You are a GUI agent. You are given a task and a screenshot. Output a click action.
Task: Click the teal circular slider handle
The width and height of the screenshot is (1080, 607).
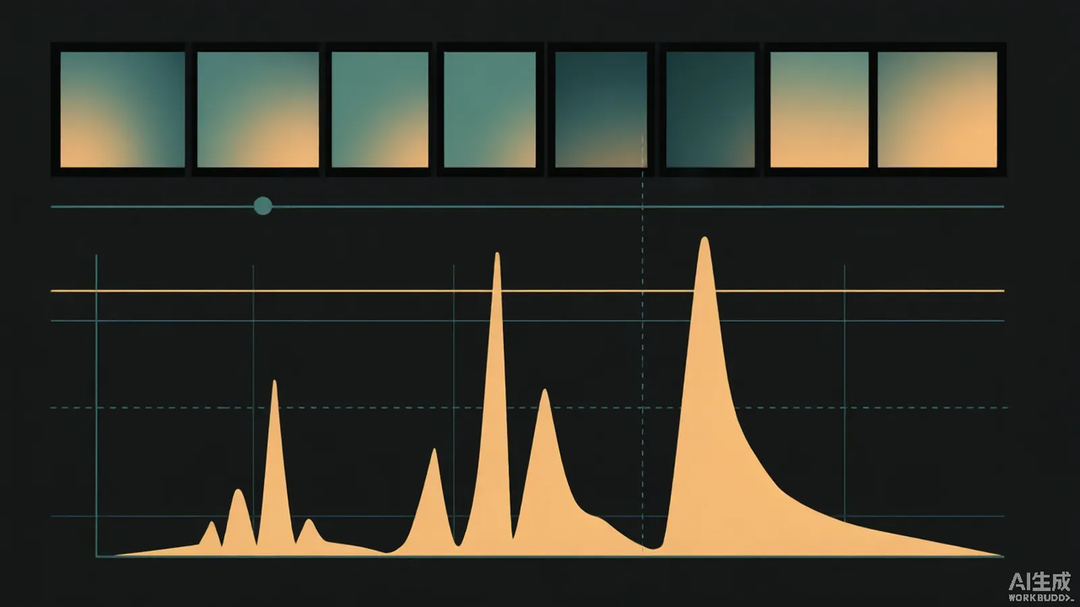coord(263,206)
